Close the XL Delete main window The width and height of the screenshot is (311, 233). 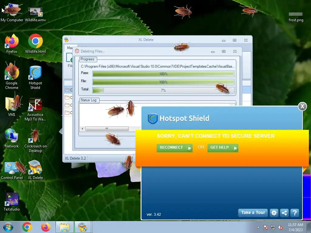(x=246, y=40)
